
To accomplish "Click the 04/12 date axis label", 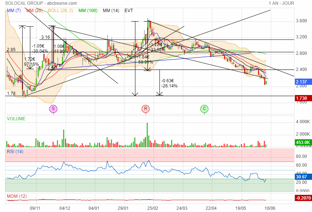I will click(65, 208).
